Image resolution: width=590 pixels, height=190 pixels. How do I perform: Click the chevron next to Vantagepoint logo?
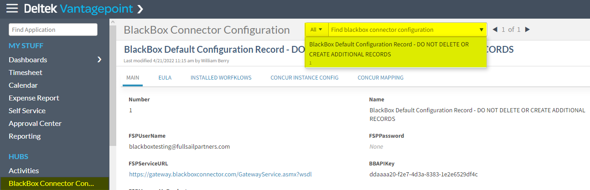tap(140, 9)
